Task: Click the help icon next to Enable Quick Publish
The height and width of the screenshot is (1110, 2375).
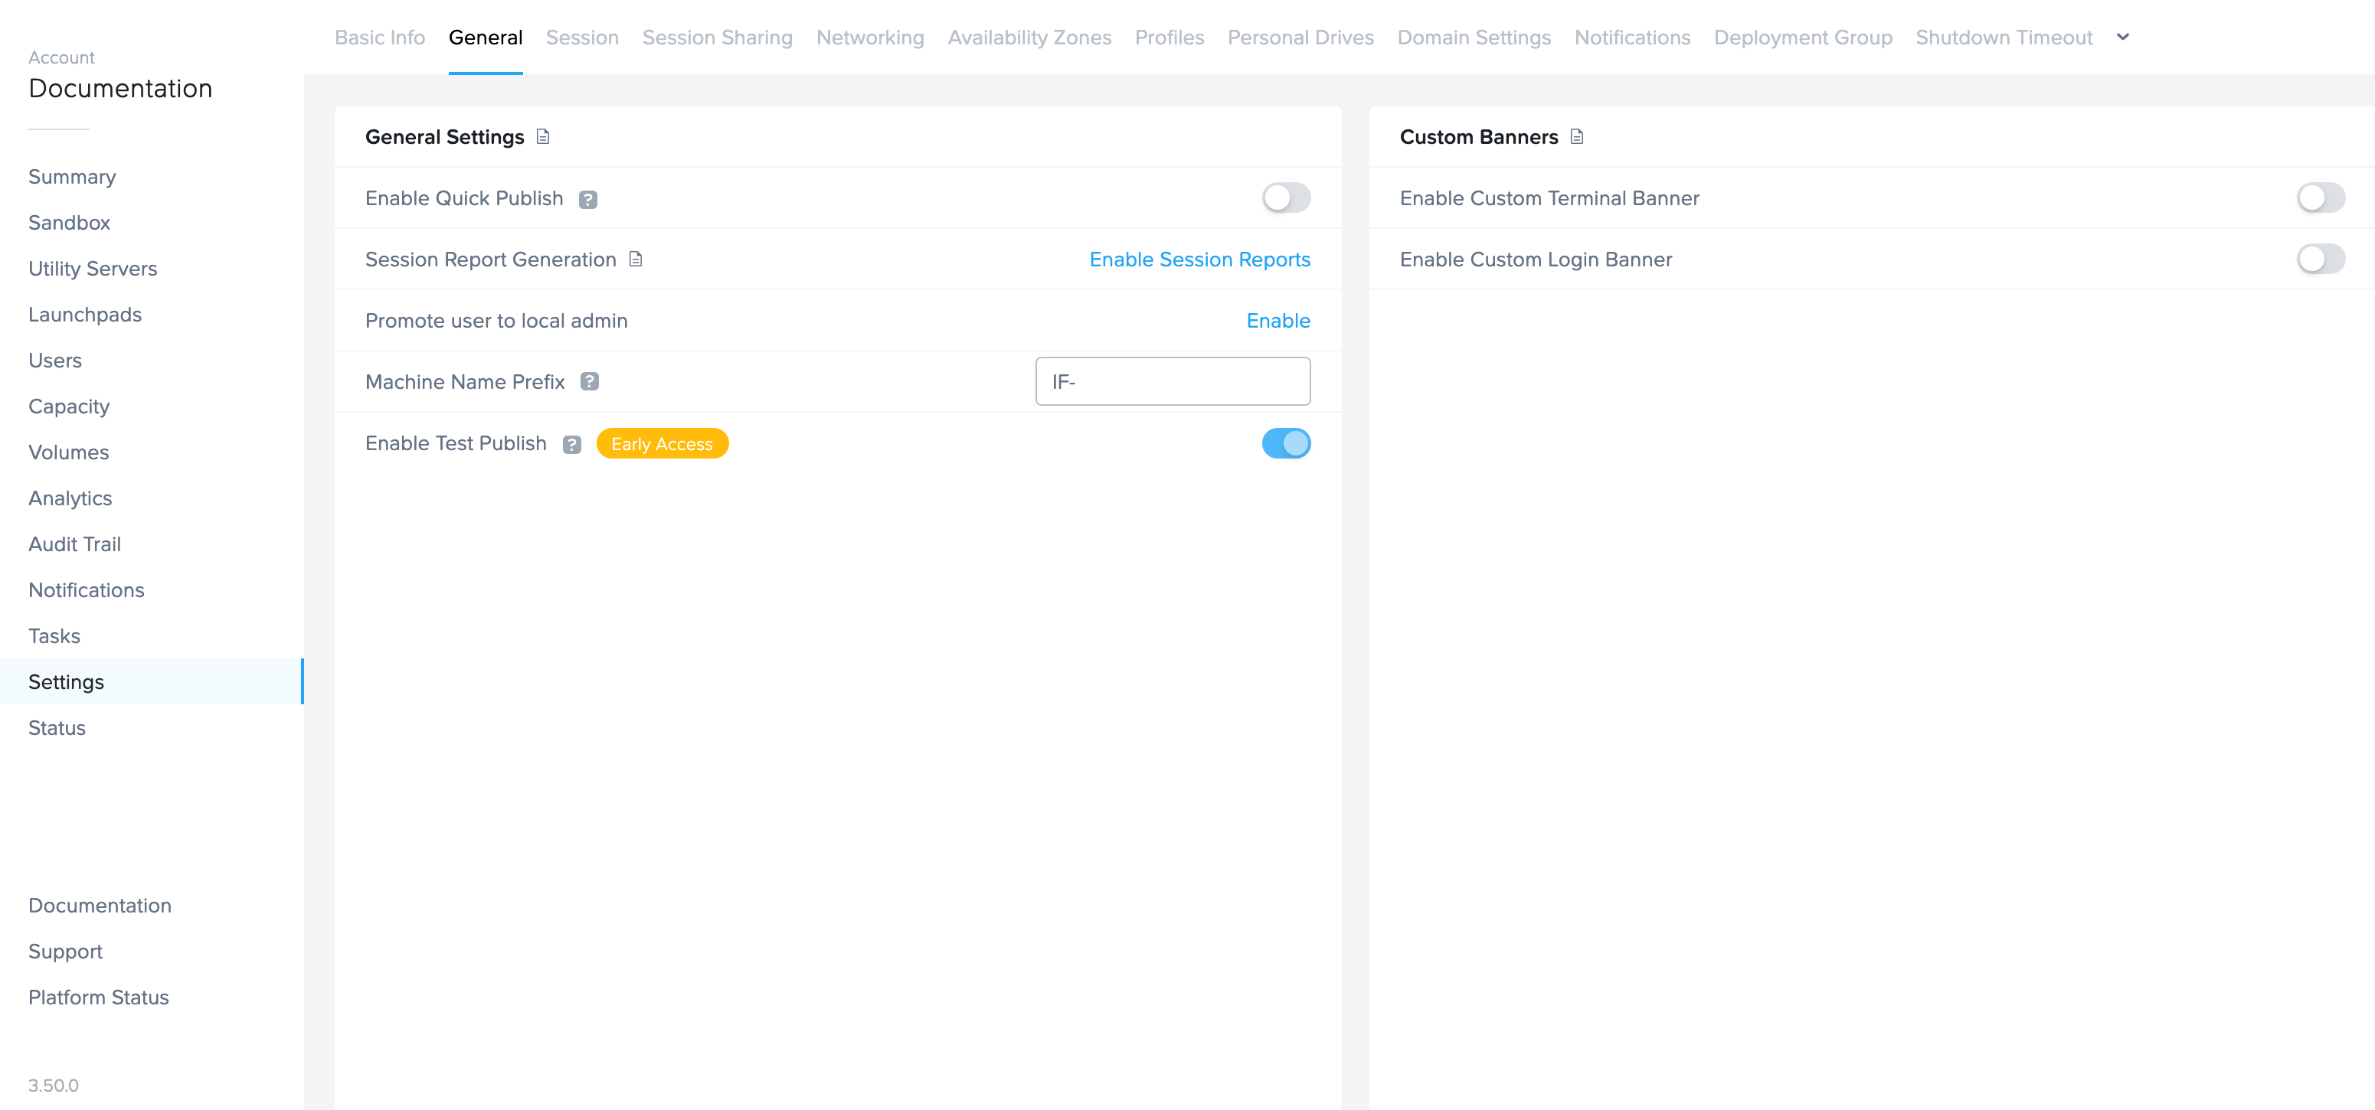Action: [x=589, y=199]
